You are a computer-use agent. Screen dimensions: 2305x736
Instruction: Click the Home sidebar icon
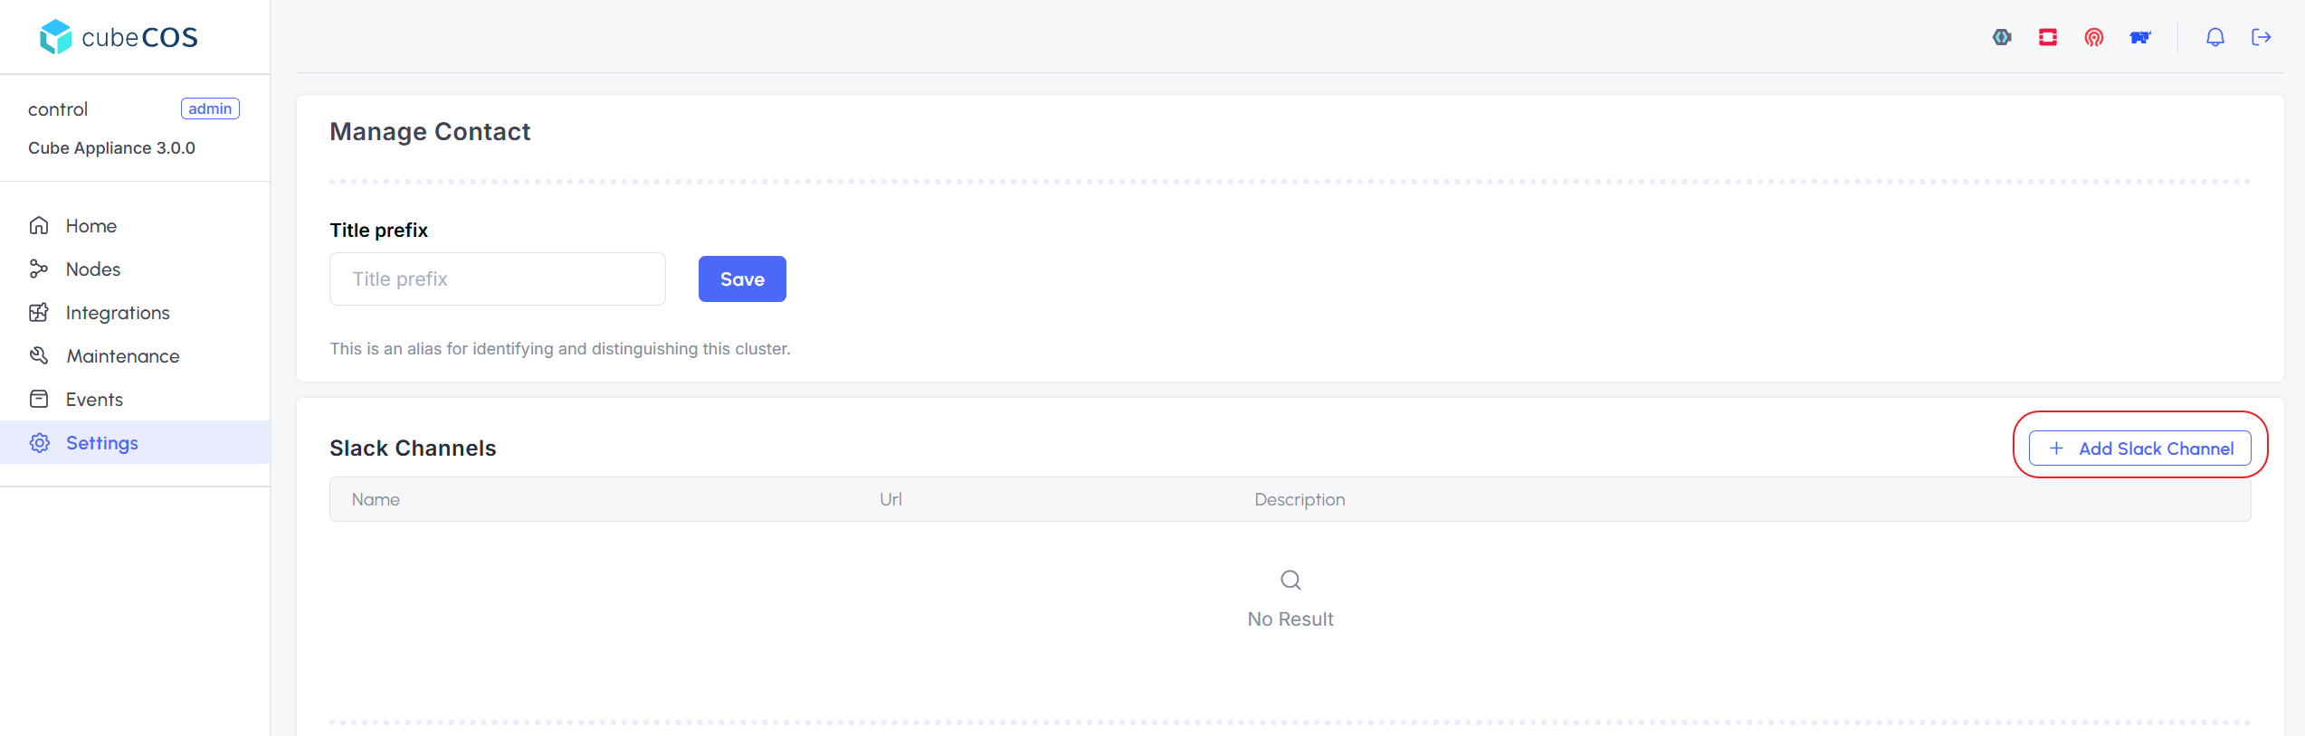click(39, 225)
